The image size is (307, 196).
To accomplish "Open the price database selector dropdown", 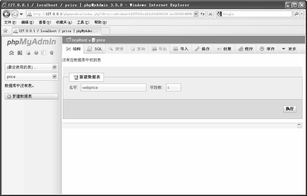I will click(x=31, y=77).
